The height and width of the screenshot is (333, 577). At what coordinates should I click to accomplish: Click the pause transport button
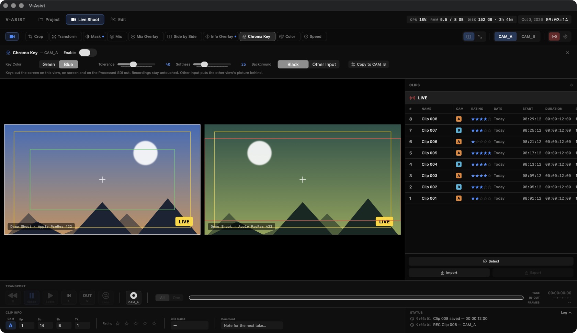(32, 297)
